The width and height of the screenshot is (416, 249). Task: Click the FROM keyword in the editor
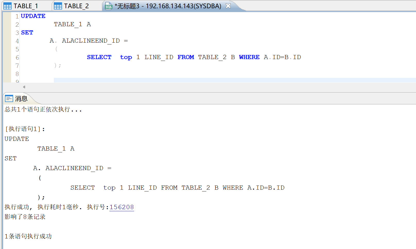(186, 57)
